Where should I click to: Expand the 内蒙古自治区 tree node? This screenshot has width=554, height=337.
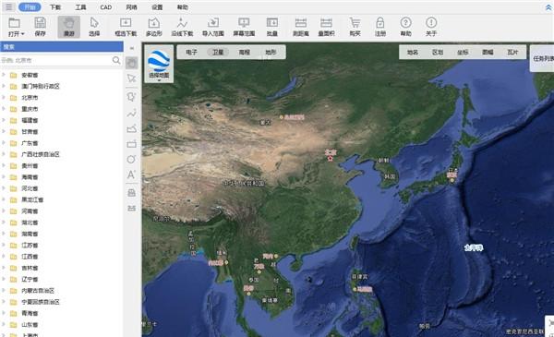(4, 290)
